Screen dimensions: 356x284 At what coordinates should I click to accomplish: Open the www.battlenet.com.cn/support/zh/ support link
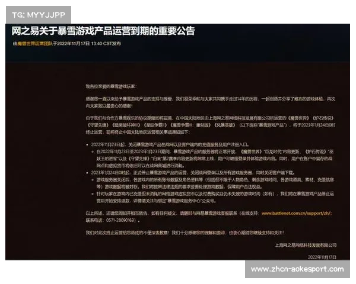click(x=297, y=214)
